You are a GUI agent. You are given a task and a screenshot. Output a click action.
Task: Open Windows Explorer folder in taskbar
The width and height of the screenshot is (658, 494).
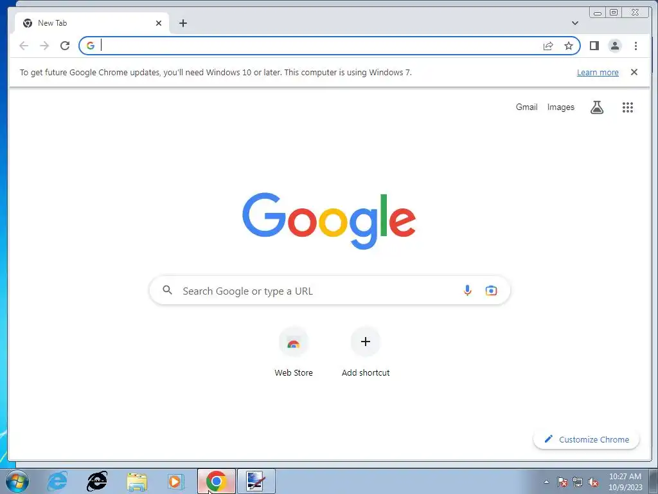point(138,481)
